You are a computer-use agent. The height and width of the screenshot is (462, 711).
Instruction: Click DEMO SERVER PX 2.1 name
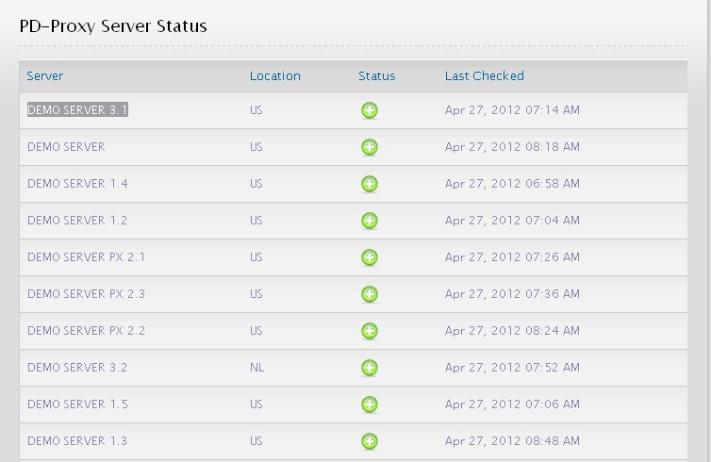(x=86, y=256)
